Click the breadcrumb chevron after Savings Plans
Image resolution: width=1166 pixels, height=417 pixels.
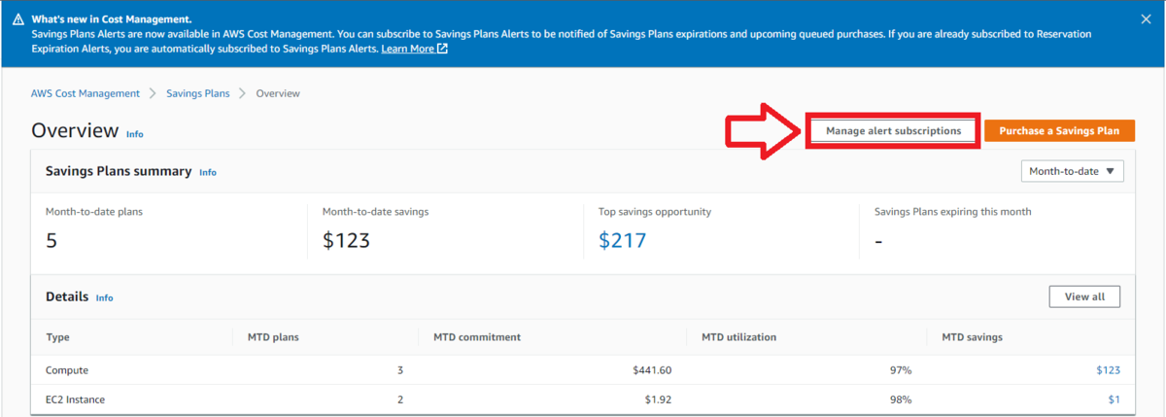coord(242,93)
